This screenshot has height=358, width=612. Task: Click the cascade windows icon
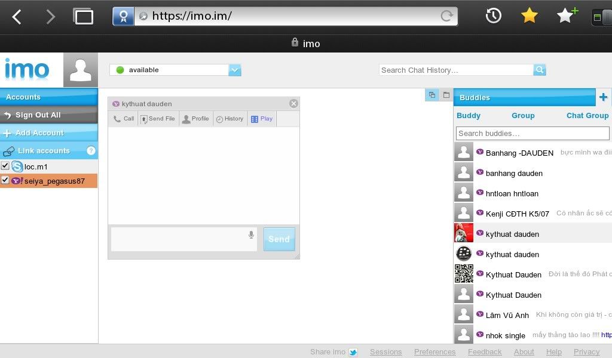point(432,95)
